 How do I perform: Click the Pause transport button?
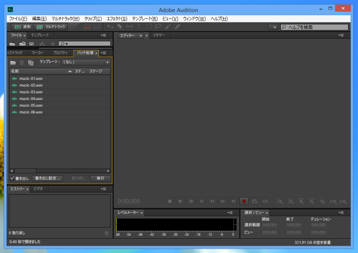tap(191, 201)
